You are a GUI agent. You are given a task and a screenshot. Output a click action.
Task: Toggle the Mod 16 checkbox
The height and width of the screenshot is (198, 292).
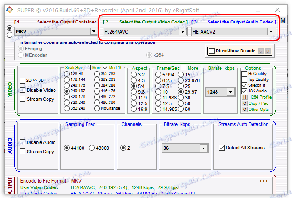106,67
